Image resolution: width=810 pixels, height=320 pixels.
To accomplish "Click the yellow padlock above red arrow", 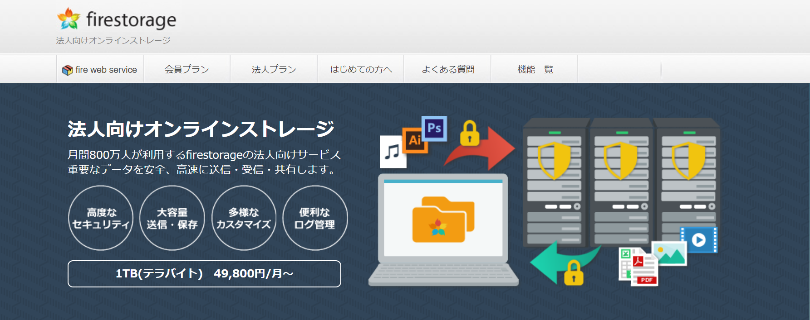I will (470, 134).
